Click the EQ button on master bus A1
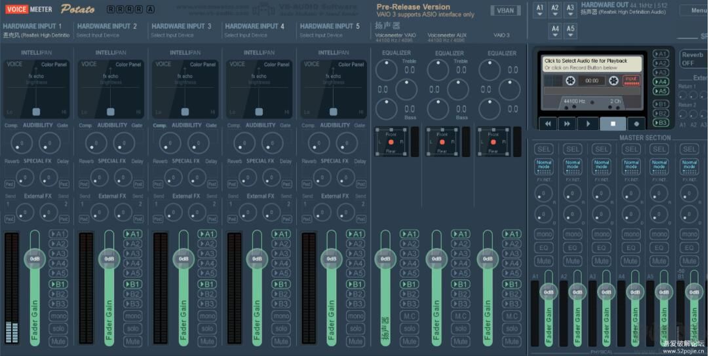The height and width of the screenshot is (356, 709). 543,248
